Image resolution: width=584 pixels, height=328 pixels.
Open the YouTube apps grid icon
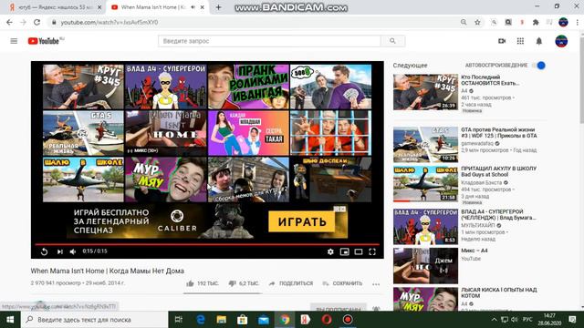click(x=520, y=41)
